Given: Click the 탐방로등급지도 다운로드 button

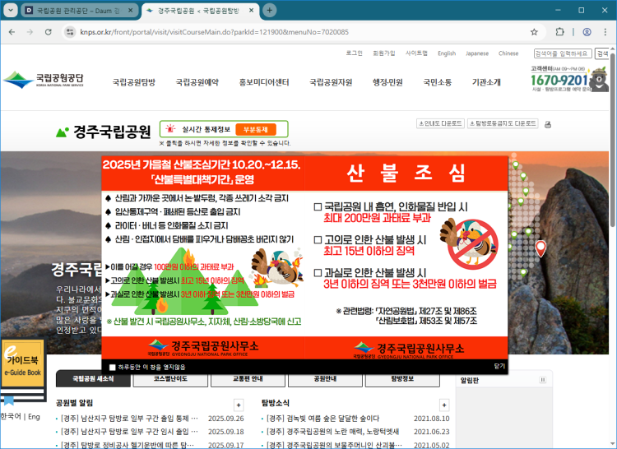Looking at the screenshot, I should 503,123.
